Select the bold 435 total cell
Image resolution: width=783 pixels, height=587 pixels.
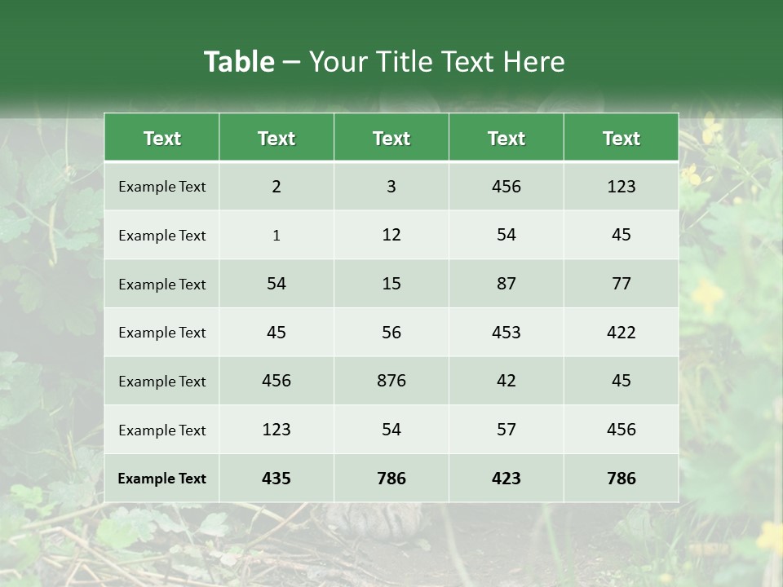click(x=276, y=479)
